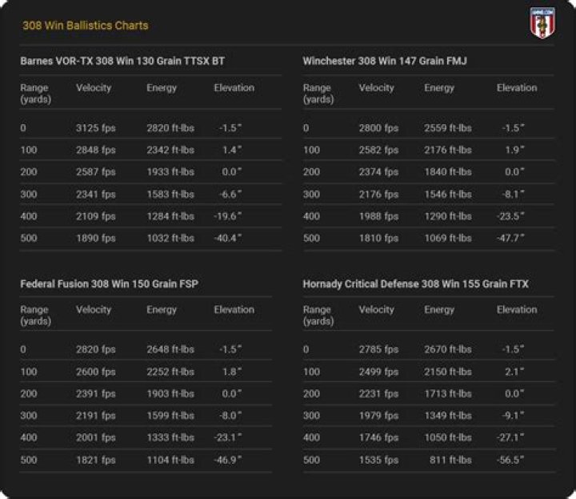Click the '-47.7"' elevation value

(x=510, y=238)
